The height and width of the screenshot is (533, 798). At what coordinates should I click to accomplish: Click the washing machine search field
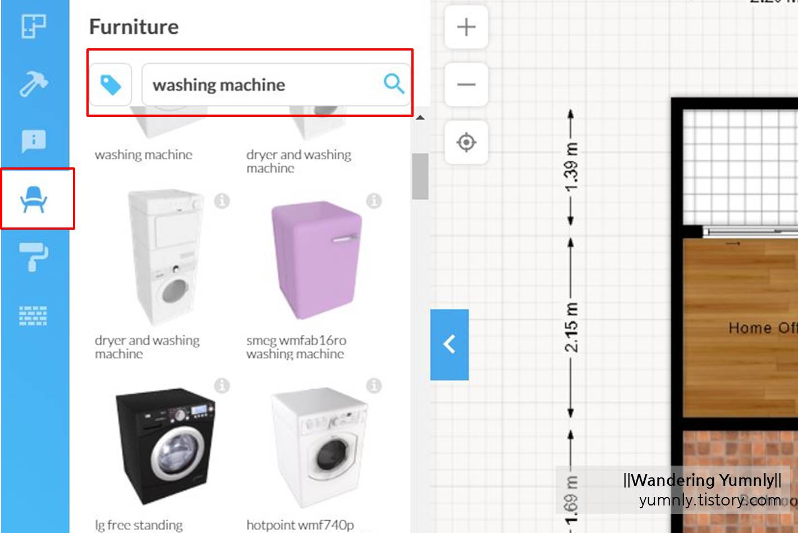click(x=276, y=85)
